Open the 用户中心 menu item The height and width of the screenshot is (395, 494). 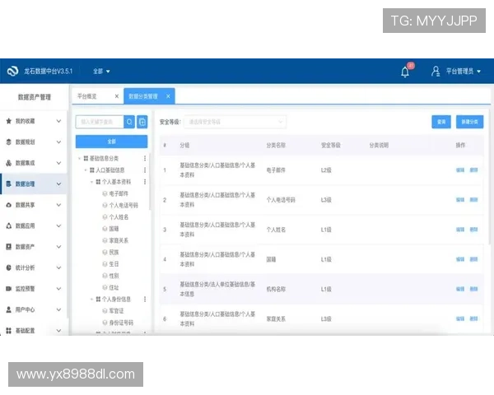(33, 309)
